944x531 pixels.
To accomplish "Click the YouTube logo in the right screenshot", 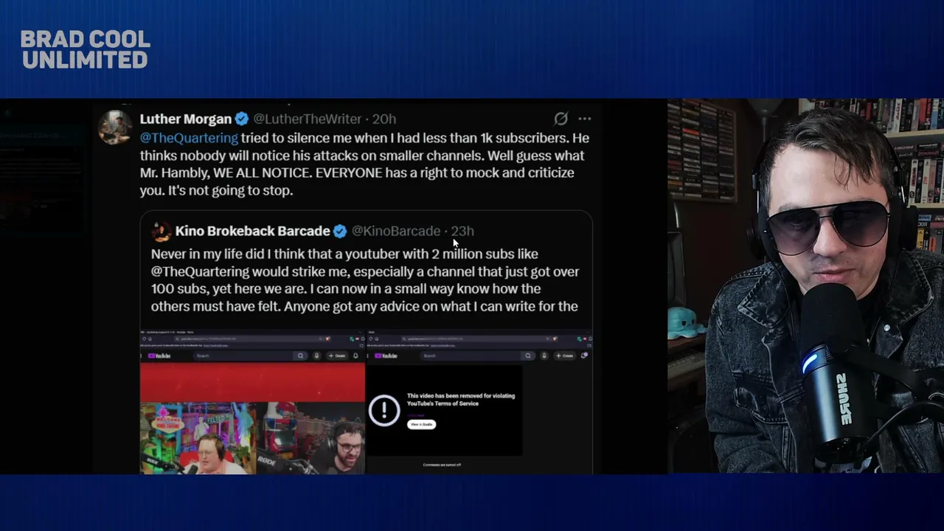I will tap(386, 355).
